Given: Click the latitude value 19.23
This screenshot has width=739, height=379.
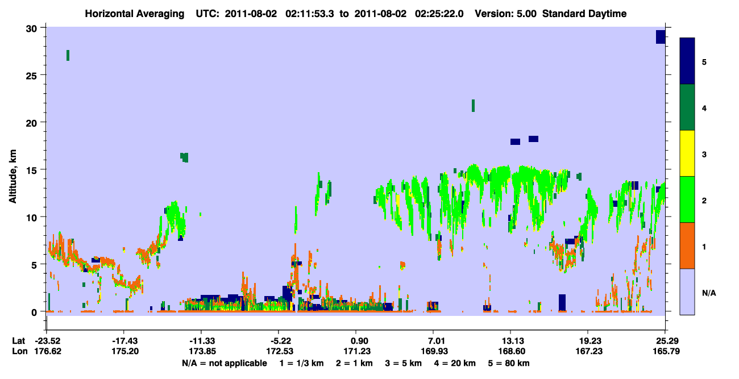Looking at the screenshot, I should (x=588, y=341).
